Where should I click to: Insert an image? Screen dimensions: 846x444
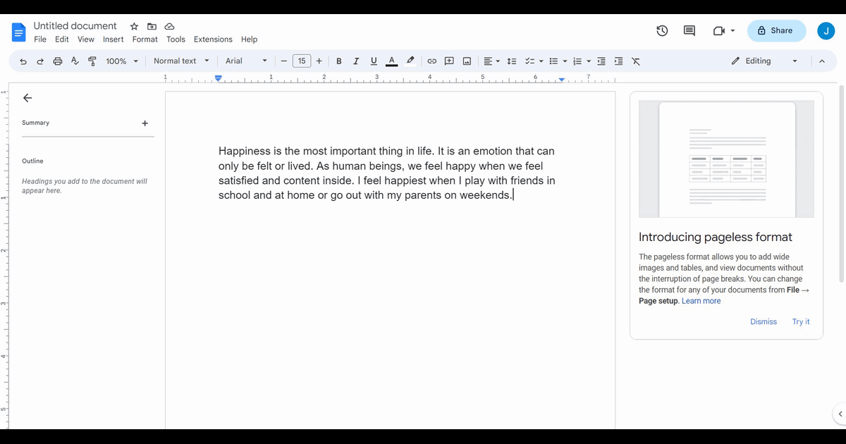coord(467,61)
